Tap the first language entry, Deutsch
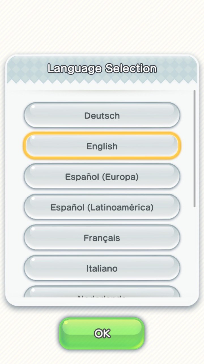The width and height of the screenshot is (204, 364). [x=102, y=115]
